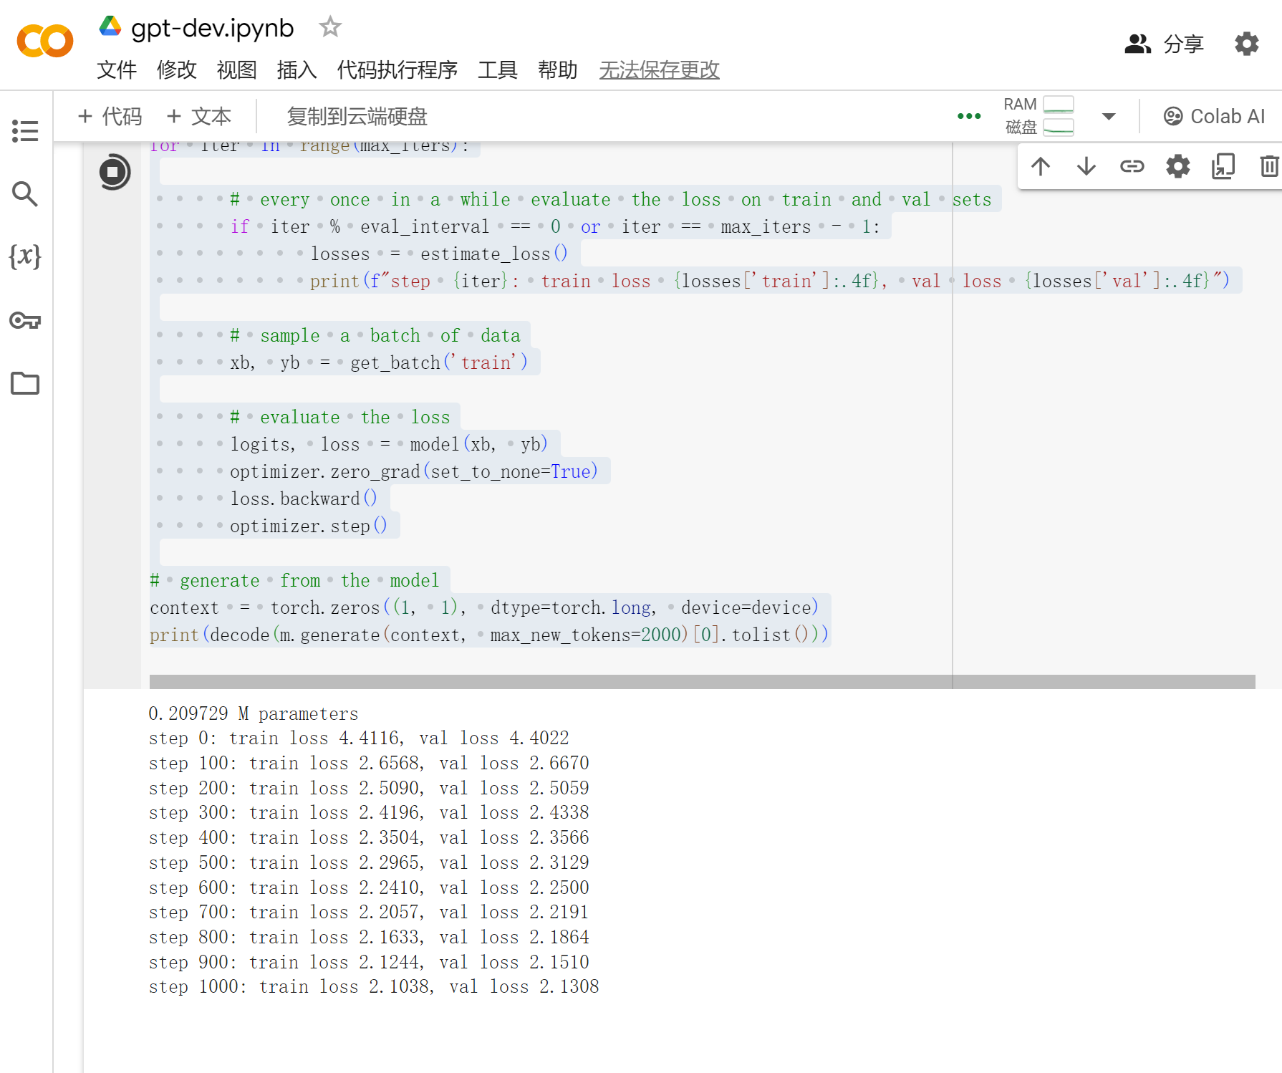Click the '# sample a batch of data' comment
This screenshot has width=1282, height=1073.
[x=375, y=335]
